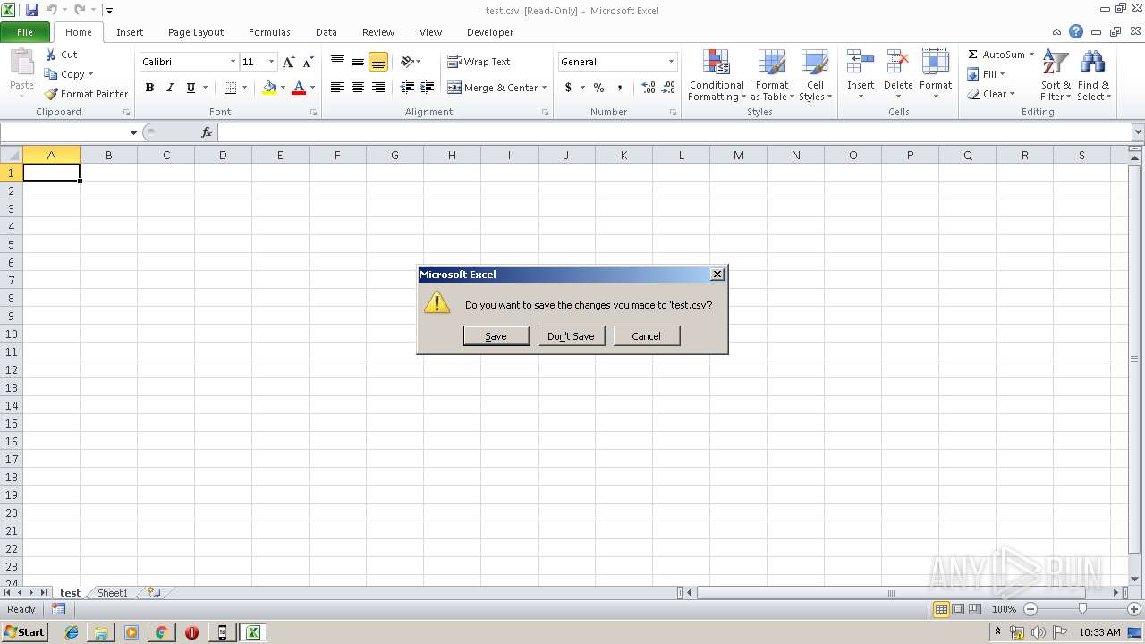Screen dimensions: 1145x644
Task: Open the Font Color dropdown arrow
Action: (x=312, y=88)
